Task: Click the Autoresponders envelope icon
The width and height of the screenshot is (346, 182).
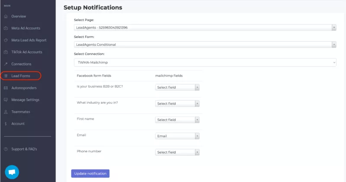Action: (6, 88)
